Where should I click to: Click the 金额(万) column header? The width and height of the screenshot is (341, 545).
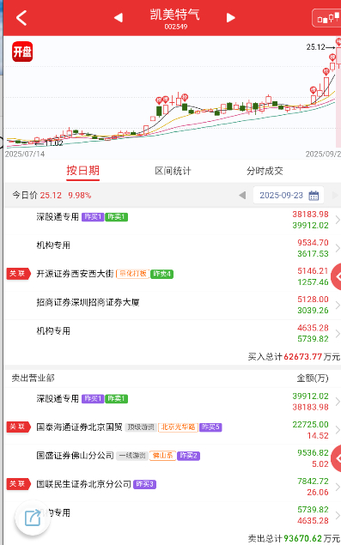coord(313,378)
